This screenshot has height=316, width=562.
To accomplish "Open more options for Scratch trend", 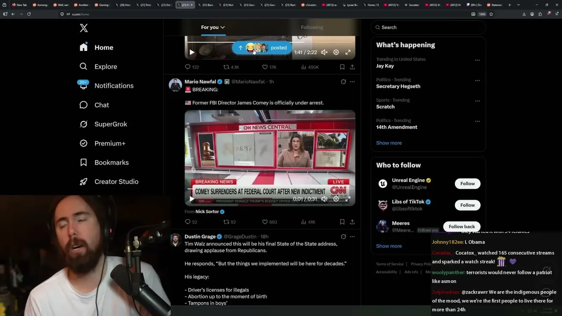I will (x=477, y=101).
